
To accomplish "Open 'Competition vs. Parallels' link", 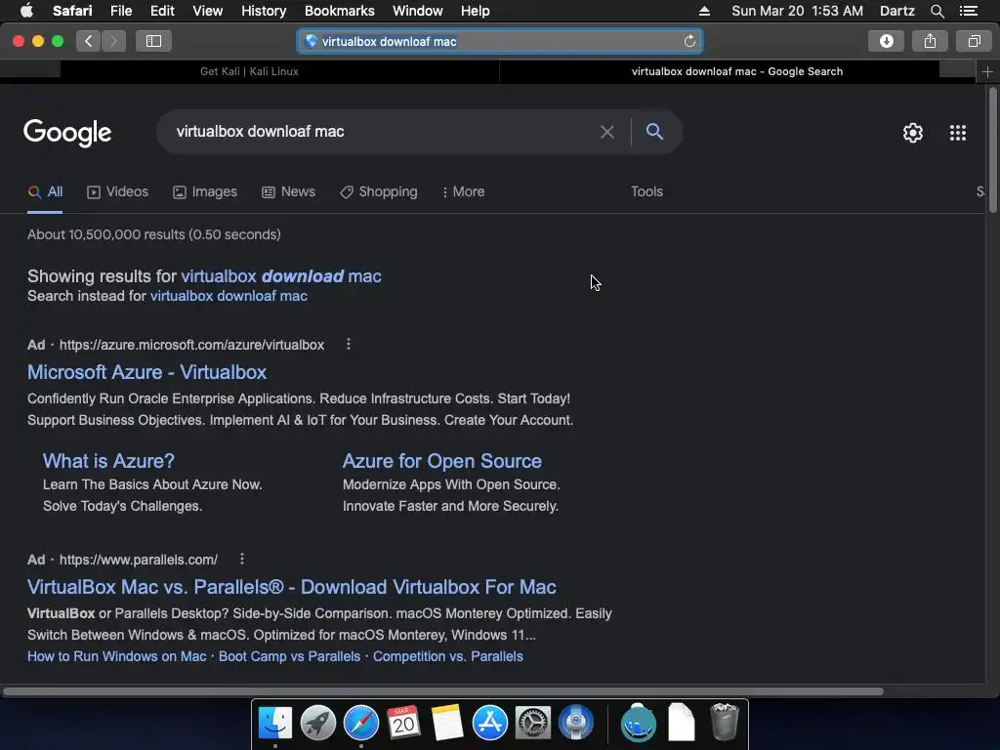I will pyautogui.click(x=447, y=656).
